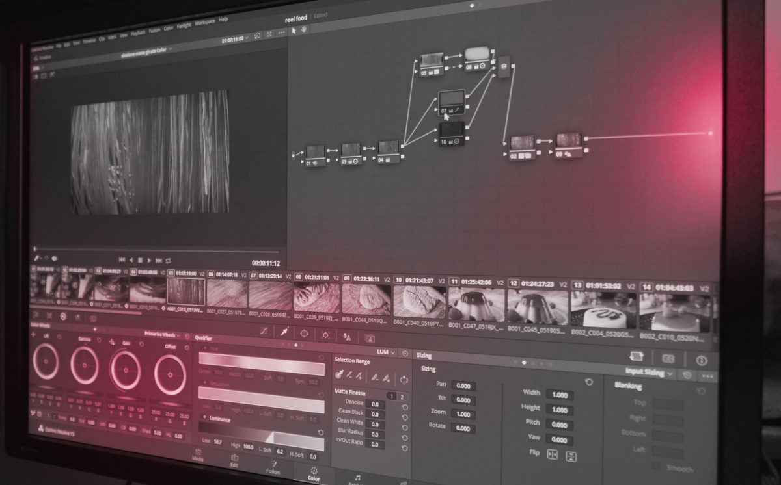Open the Sizing palette icon
The height and width of the screenshot is (485, 781).
point(637,356)
